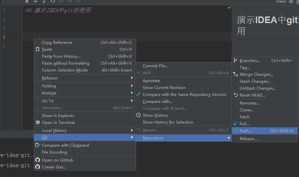Viewport: 299px width, 177px height.
Task: Click the Open in Terminal icon
Action: click(x=38, y=123)
